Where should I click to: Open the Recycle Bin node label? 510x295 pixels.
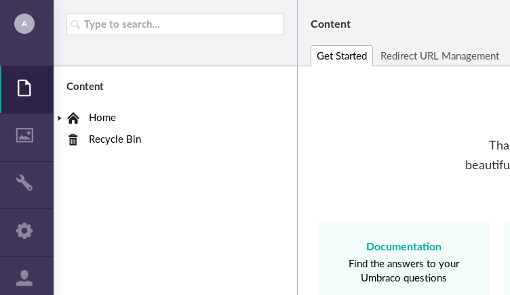115,139
